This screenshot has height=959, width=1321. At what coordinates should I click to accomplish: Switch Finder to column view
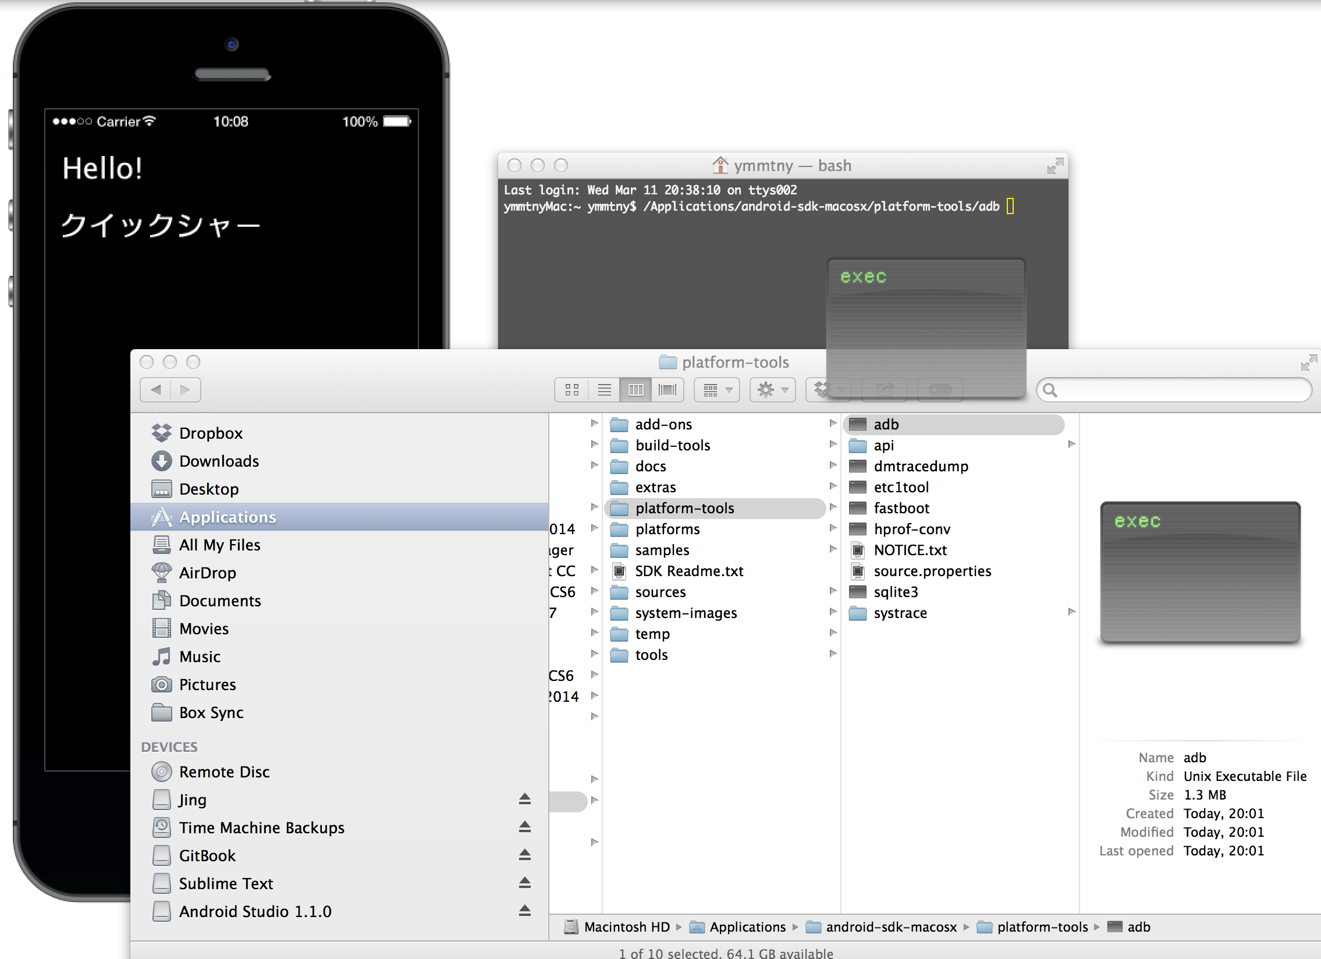(x=636, y=389)
